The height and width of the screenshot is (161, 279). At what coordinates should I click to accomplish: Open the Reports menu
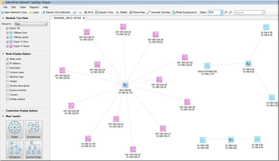(x=34, y=7)
